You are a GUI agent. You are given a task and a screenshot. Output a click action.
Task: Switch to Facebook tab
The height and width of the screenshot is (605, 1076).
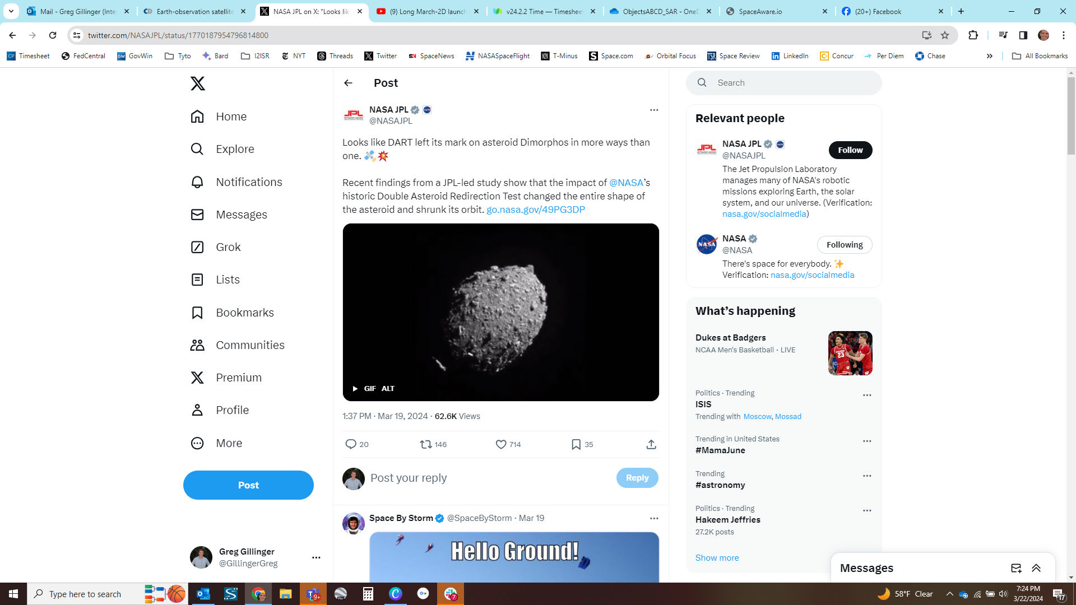[x=892, y=11]
